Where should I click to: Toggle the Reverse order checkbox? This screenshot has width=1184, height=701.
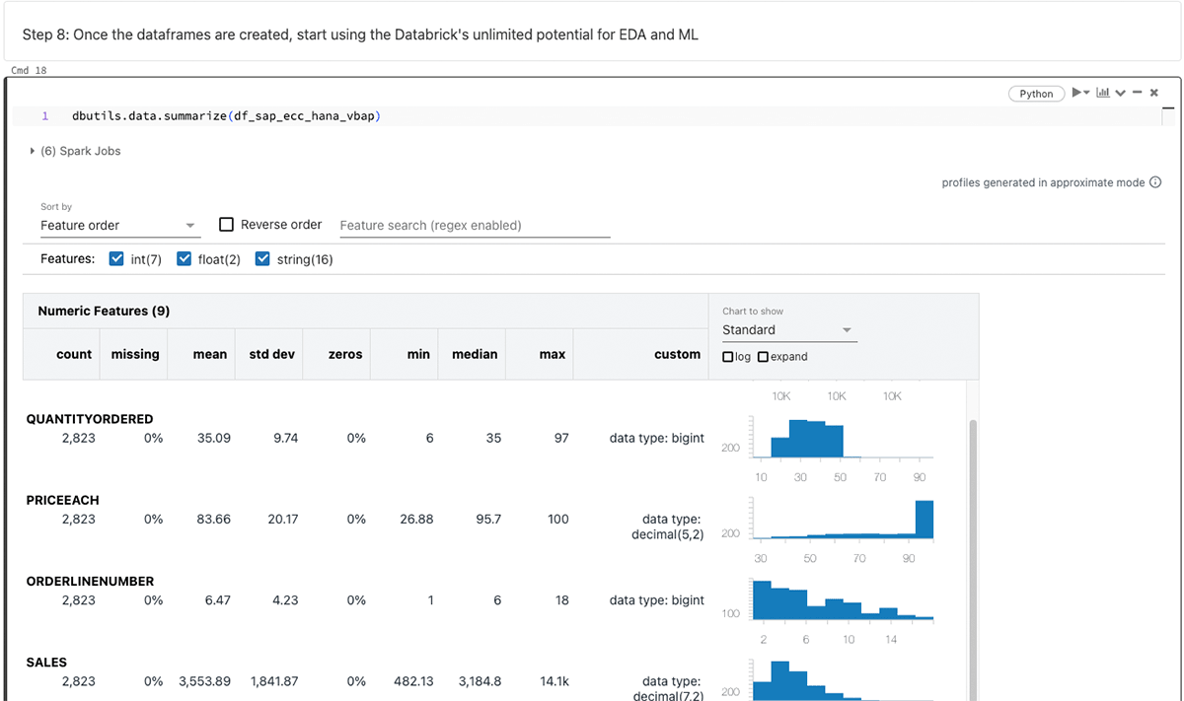pos(226,225)
